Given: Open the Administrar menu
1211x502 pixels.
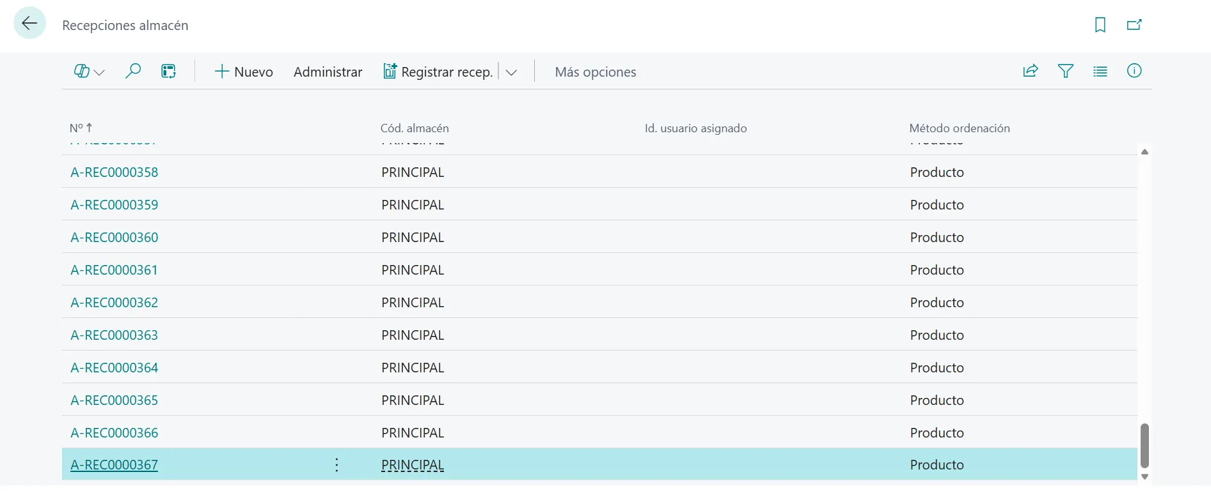Looking at the screenshot, I should (328, 72).
